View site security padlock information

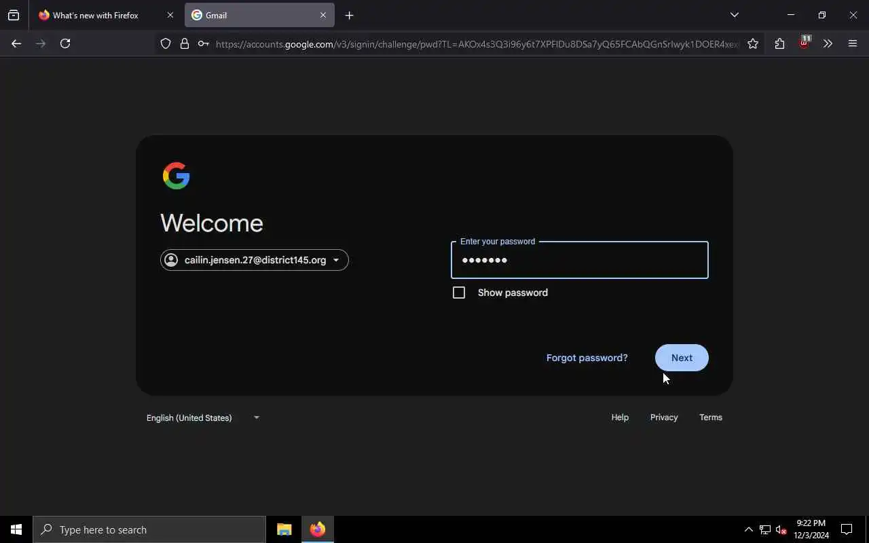(x=185, y=44)
